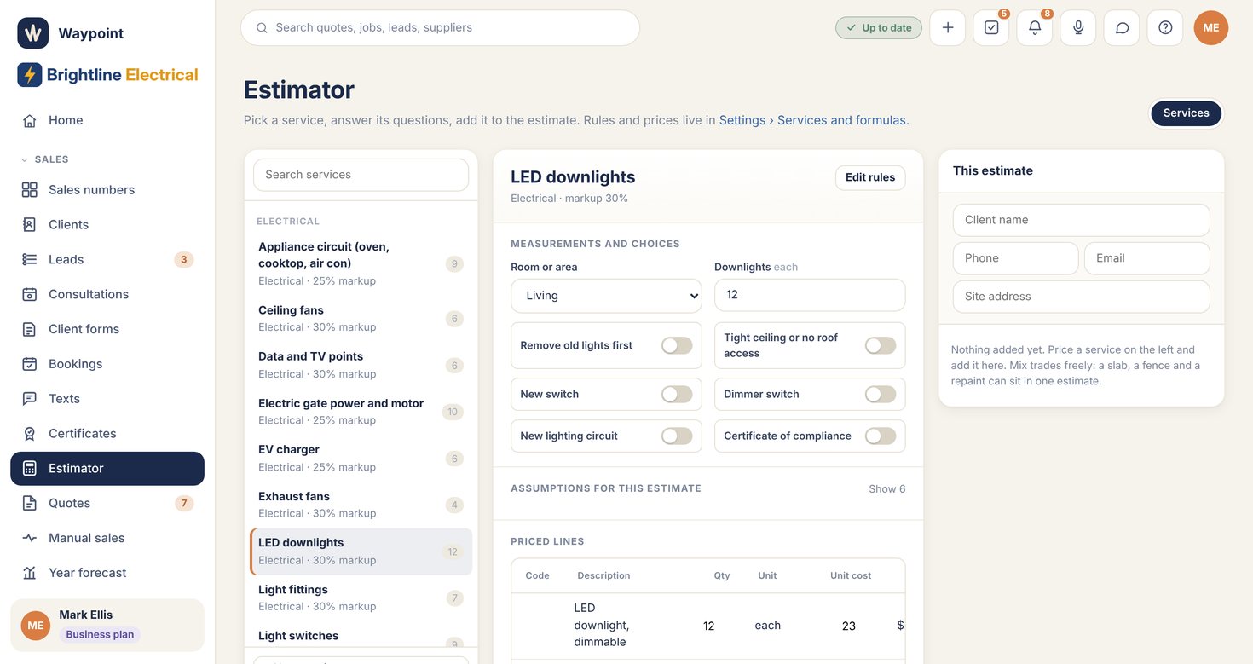This screenshot has width=1253, height=664.
Task: Open the ME profile avatar in top bar
Action: coord(1211,27)
